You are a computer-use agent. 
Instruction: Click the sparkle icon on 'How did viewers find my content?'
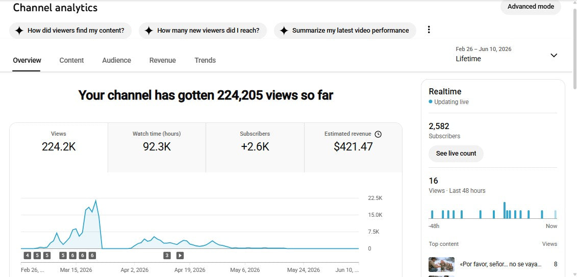click(x=19, y=31)
